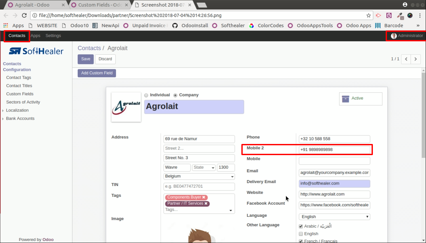Go to next record with right chevron

(416, 59)
